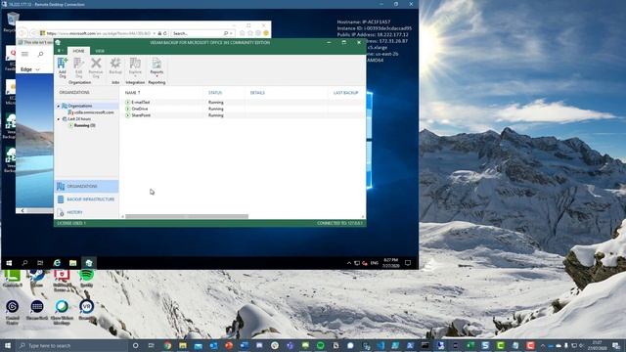Collapse the Organizations tree node

click(x=59, y=106)
